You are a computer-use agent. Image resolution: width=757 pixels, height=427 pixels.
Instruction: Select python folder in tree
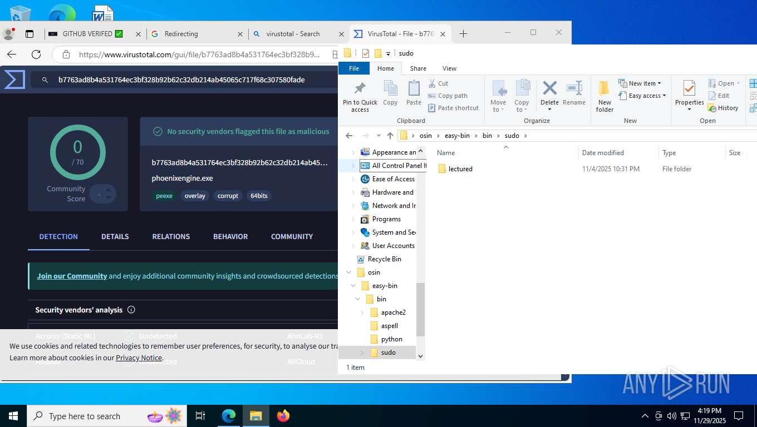[391, 339]
